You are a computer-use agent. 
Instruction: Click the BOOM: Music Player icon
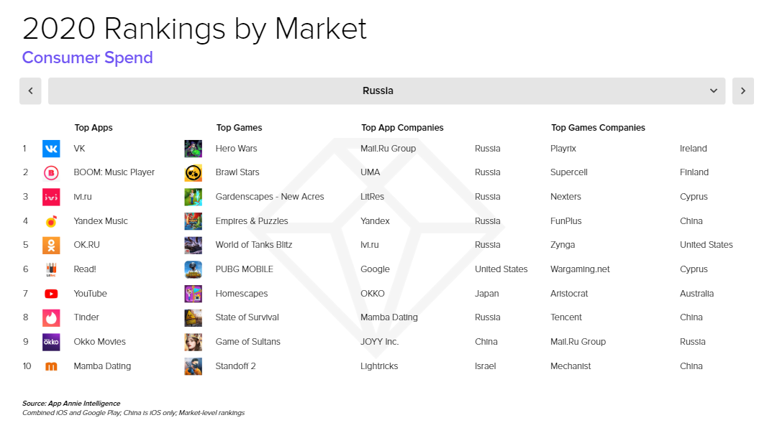point(51,172)
